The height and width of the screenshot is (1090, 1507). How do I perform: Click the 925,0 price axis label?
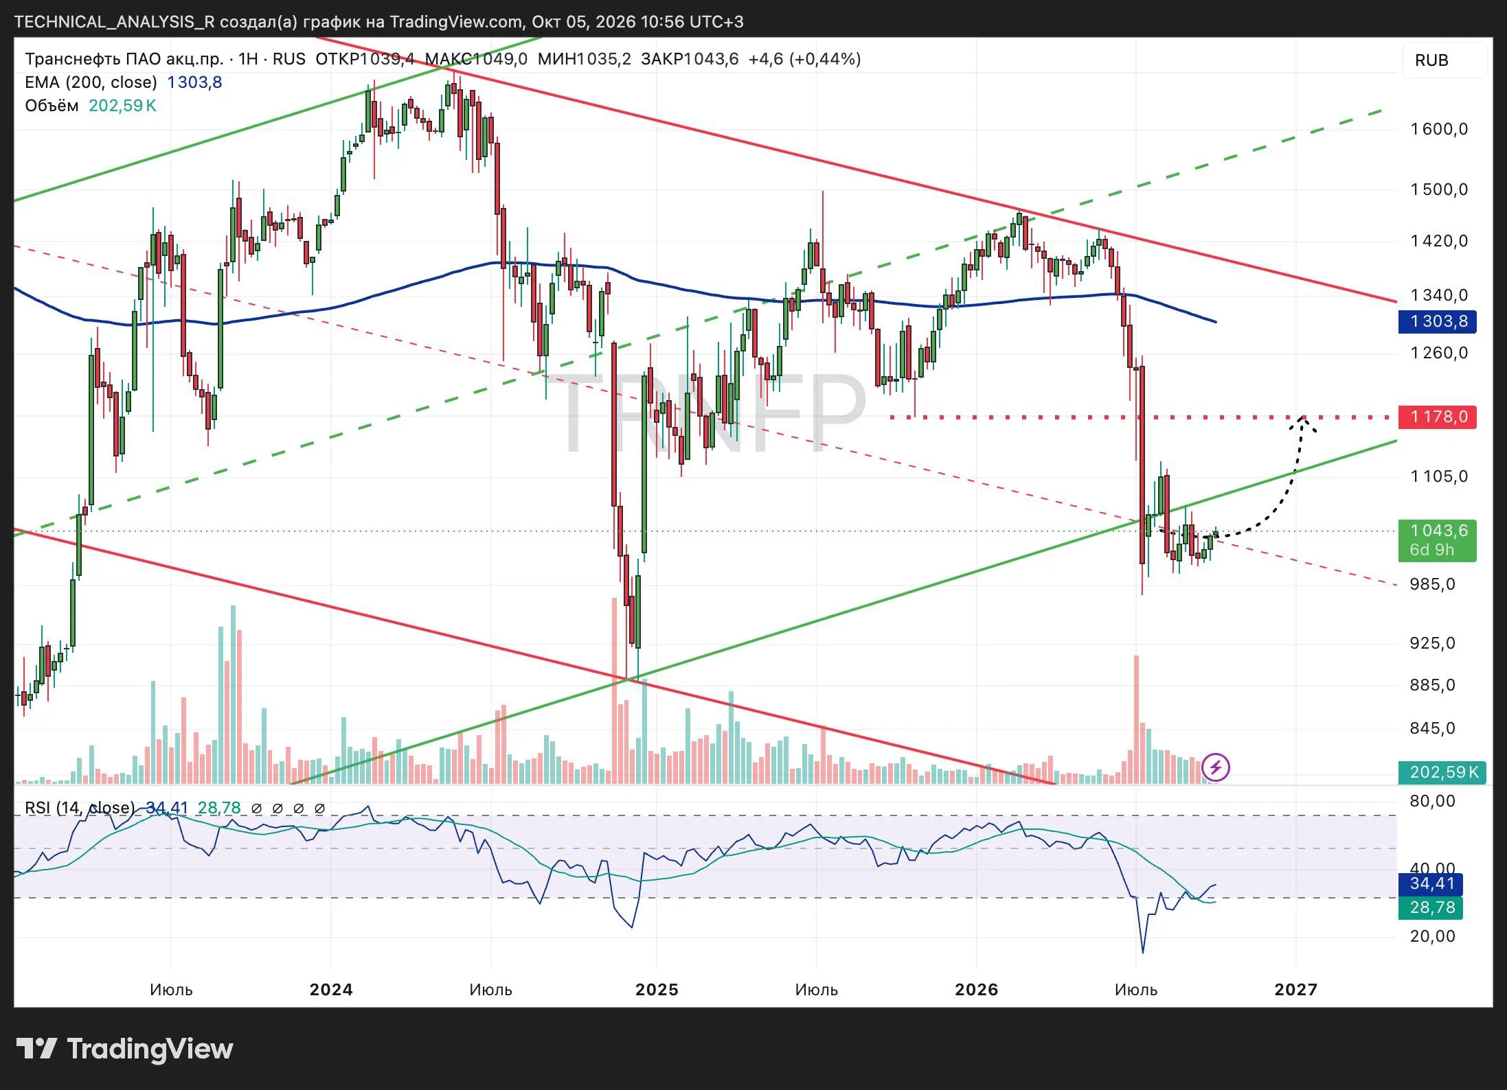click(1432, 643)
